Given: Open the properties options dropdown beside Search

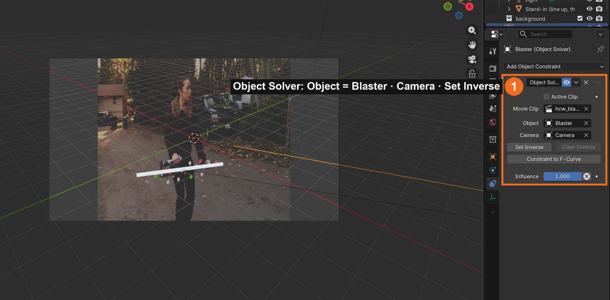Looking at the screenshot, I should 600,34.
